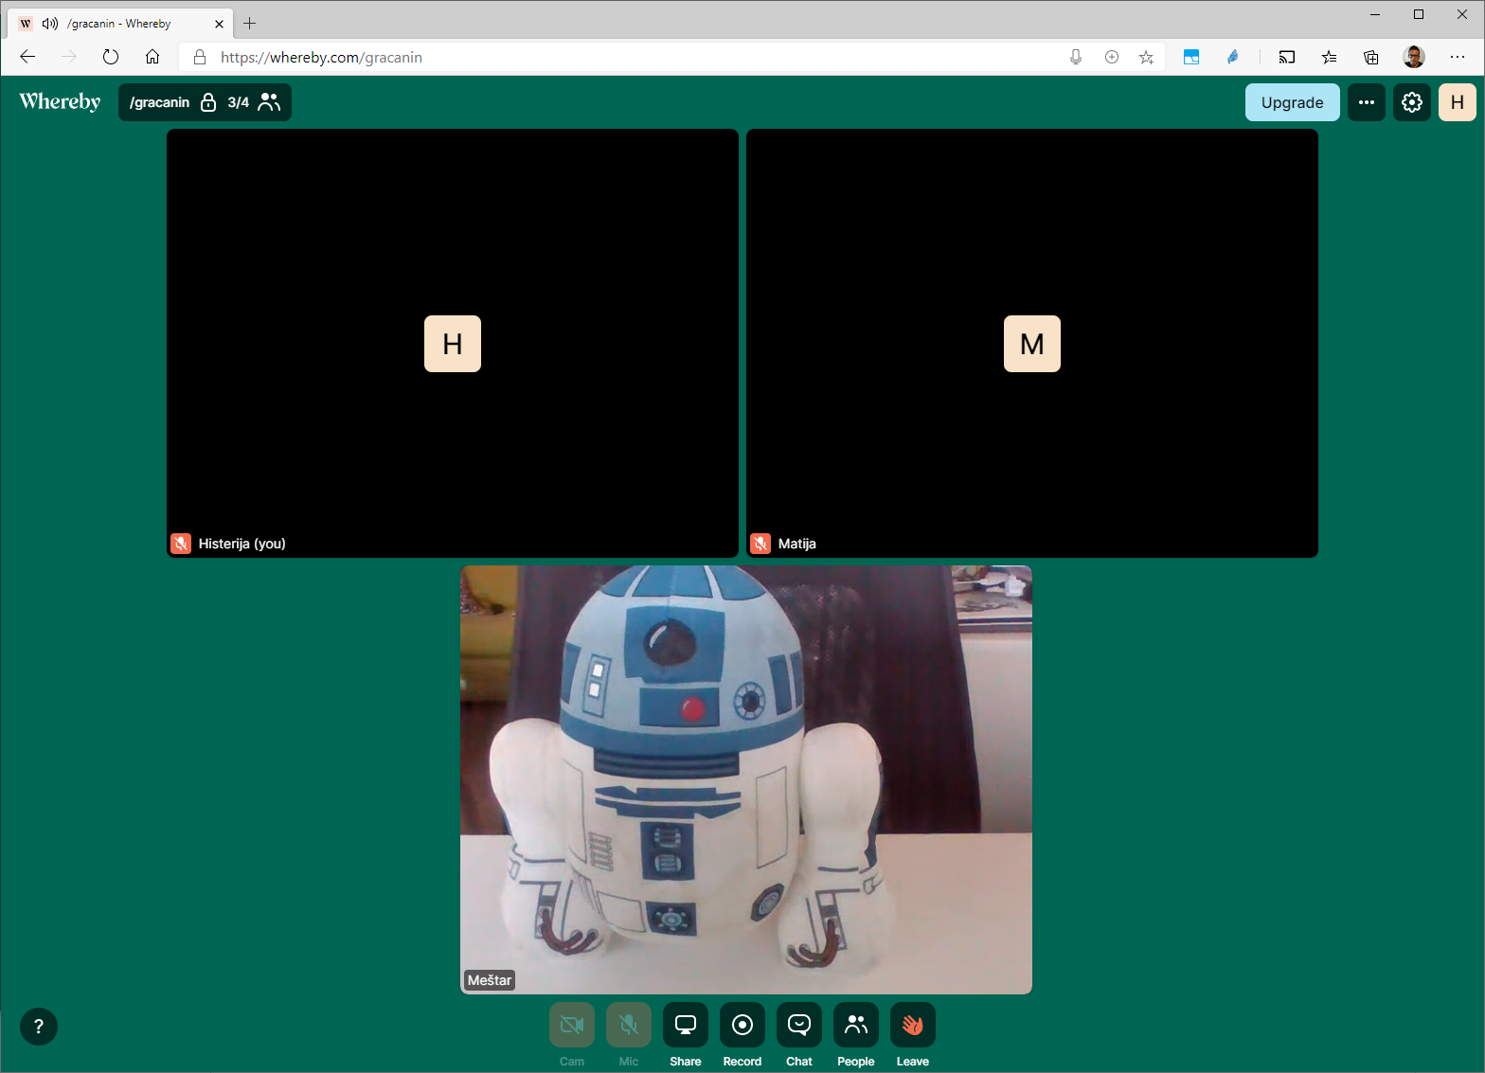The height and width of the screenshot is (1073, 1485).
Task: Start recording with the Record button
Action: pos(742,1025)
